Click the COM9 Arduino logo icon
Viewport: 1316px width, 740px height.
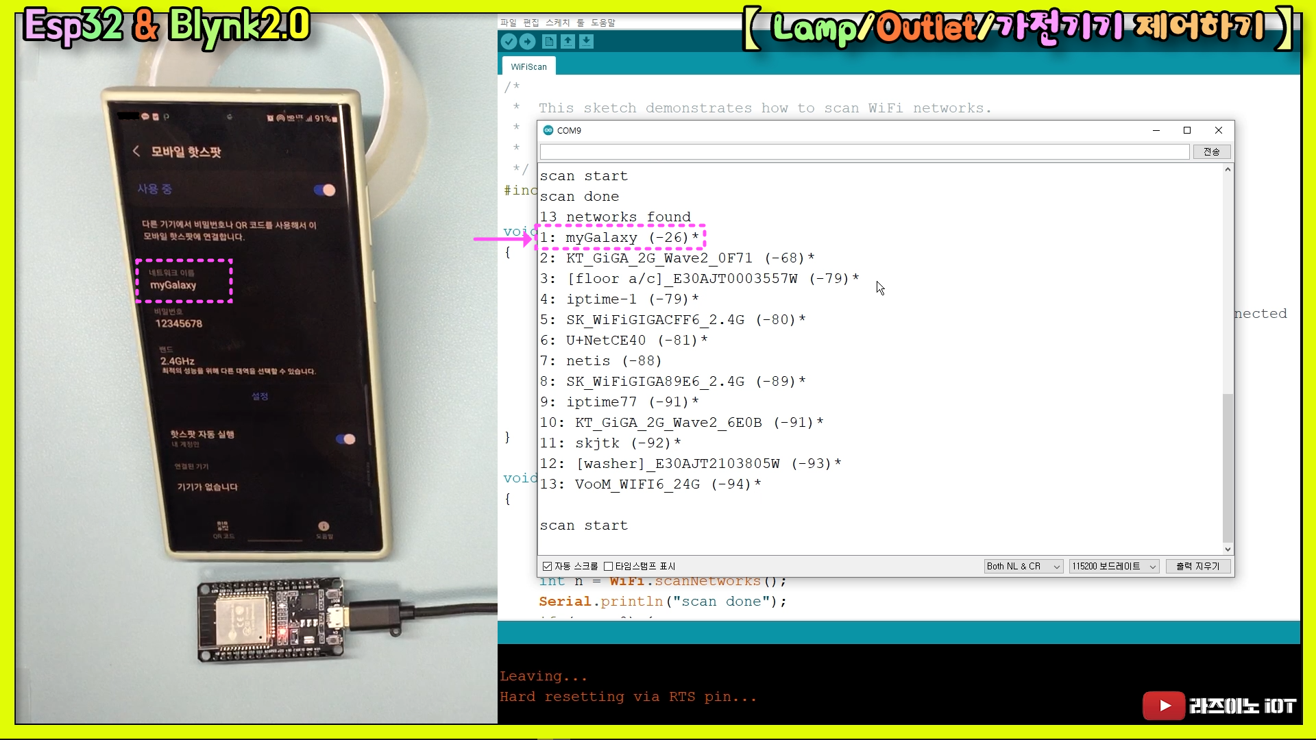pos(548,130)
